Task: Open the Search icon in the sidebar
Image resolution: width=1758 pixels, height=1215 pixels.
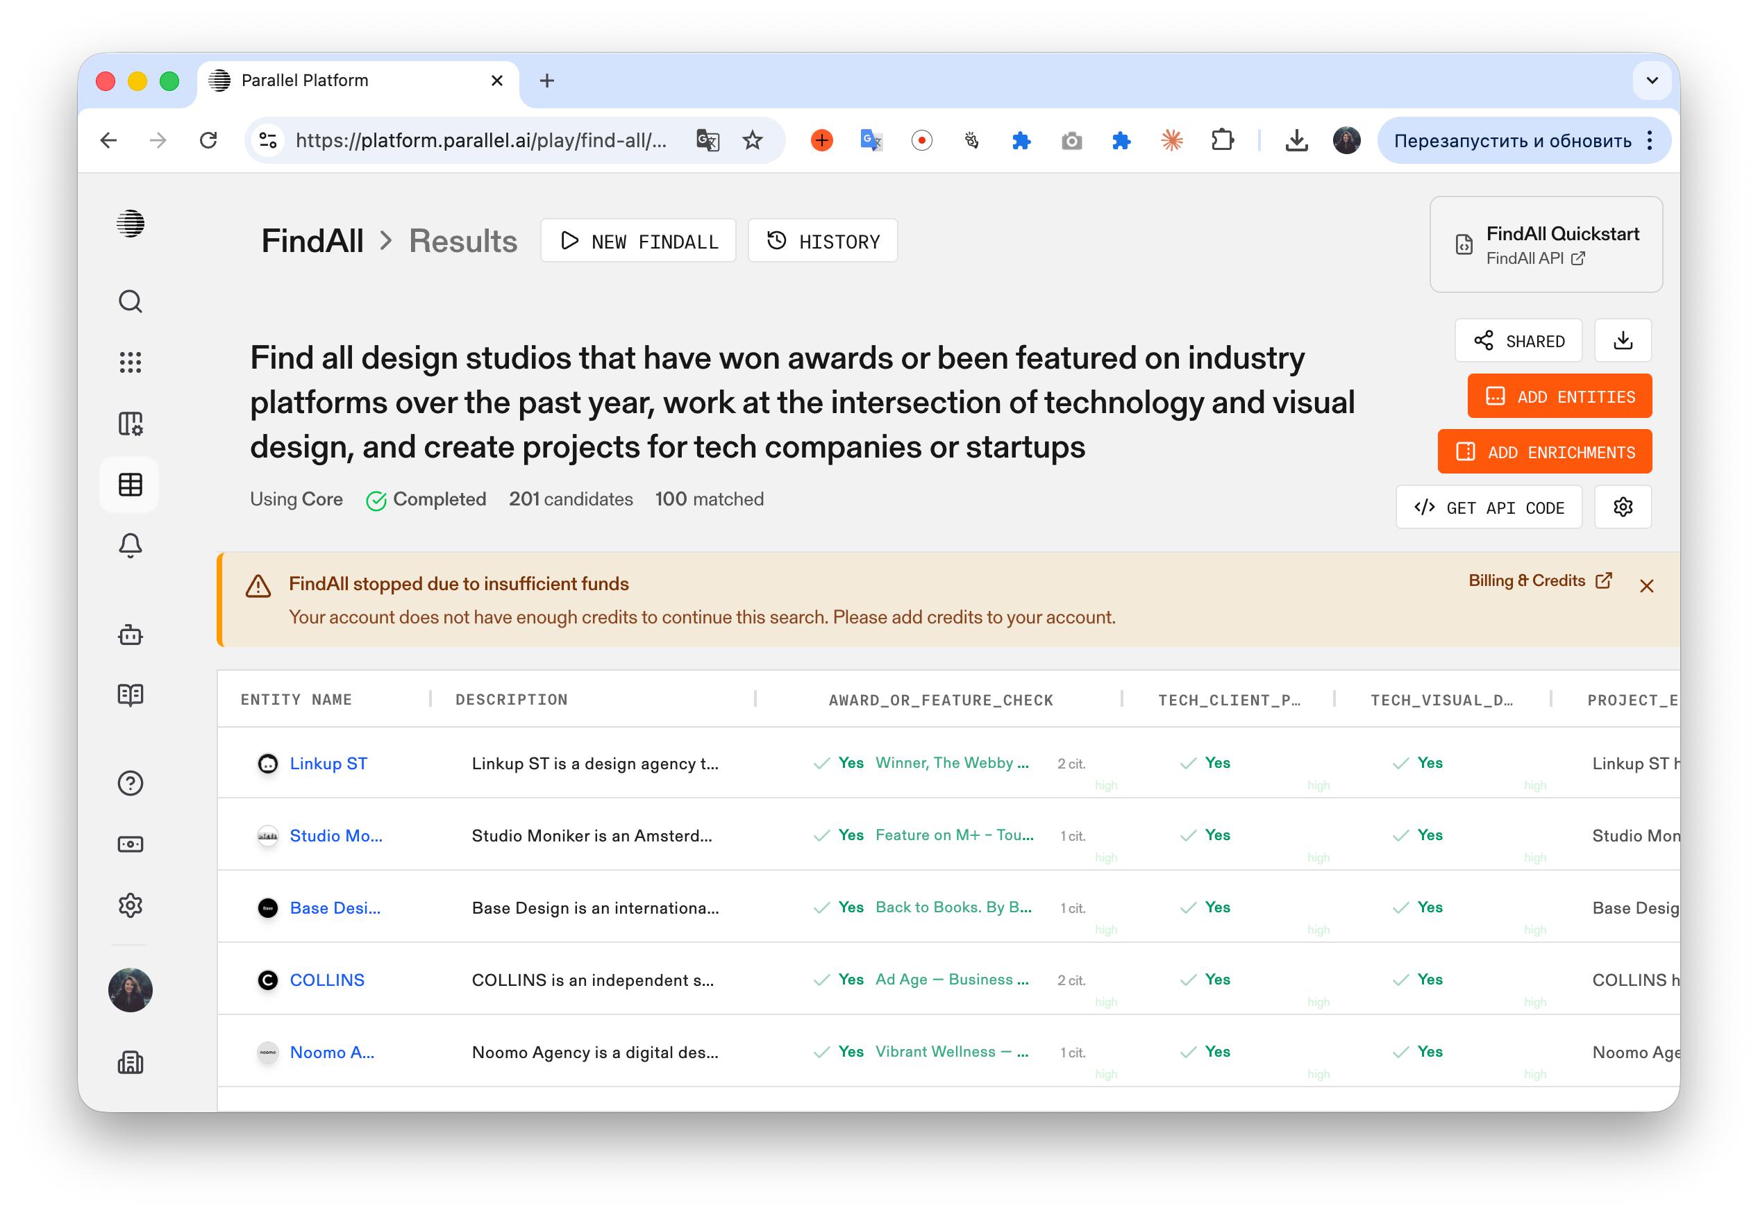Action: [131, 301]
